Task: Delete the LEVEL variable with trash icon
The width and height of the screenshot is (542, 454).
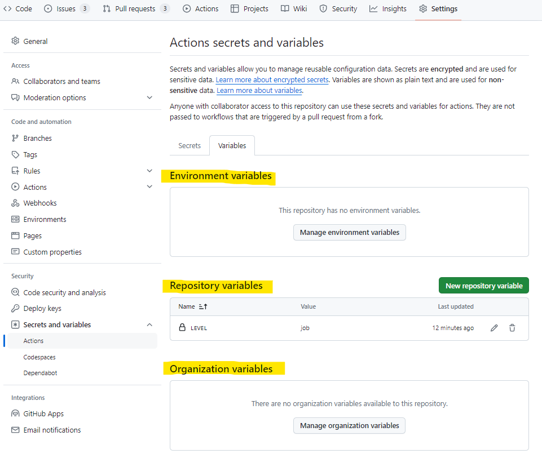Action: [x=512, y=328]
